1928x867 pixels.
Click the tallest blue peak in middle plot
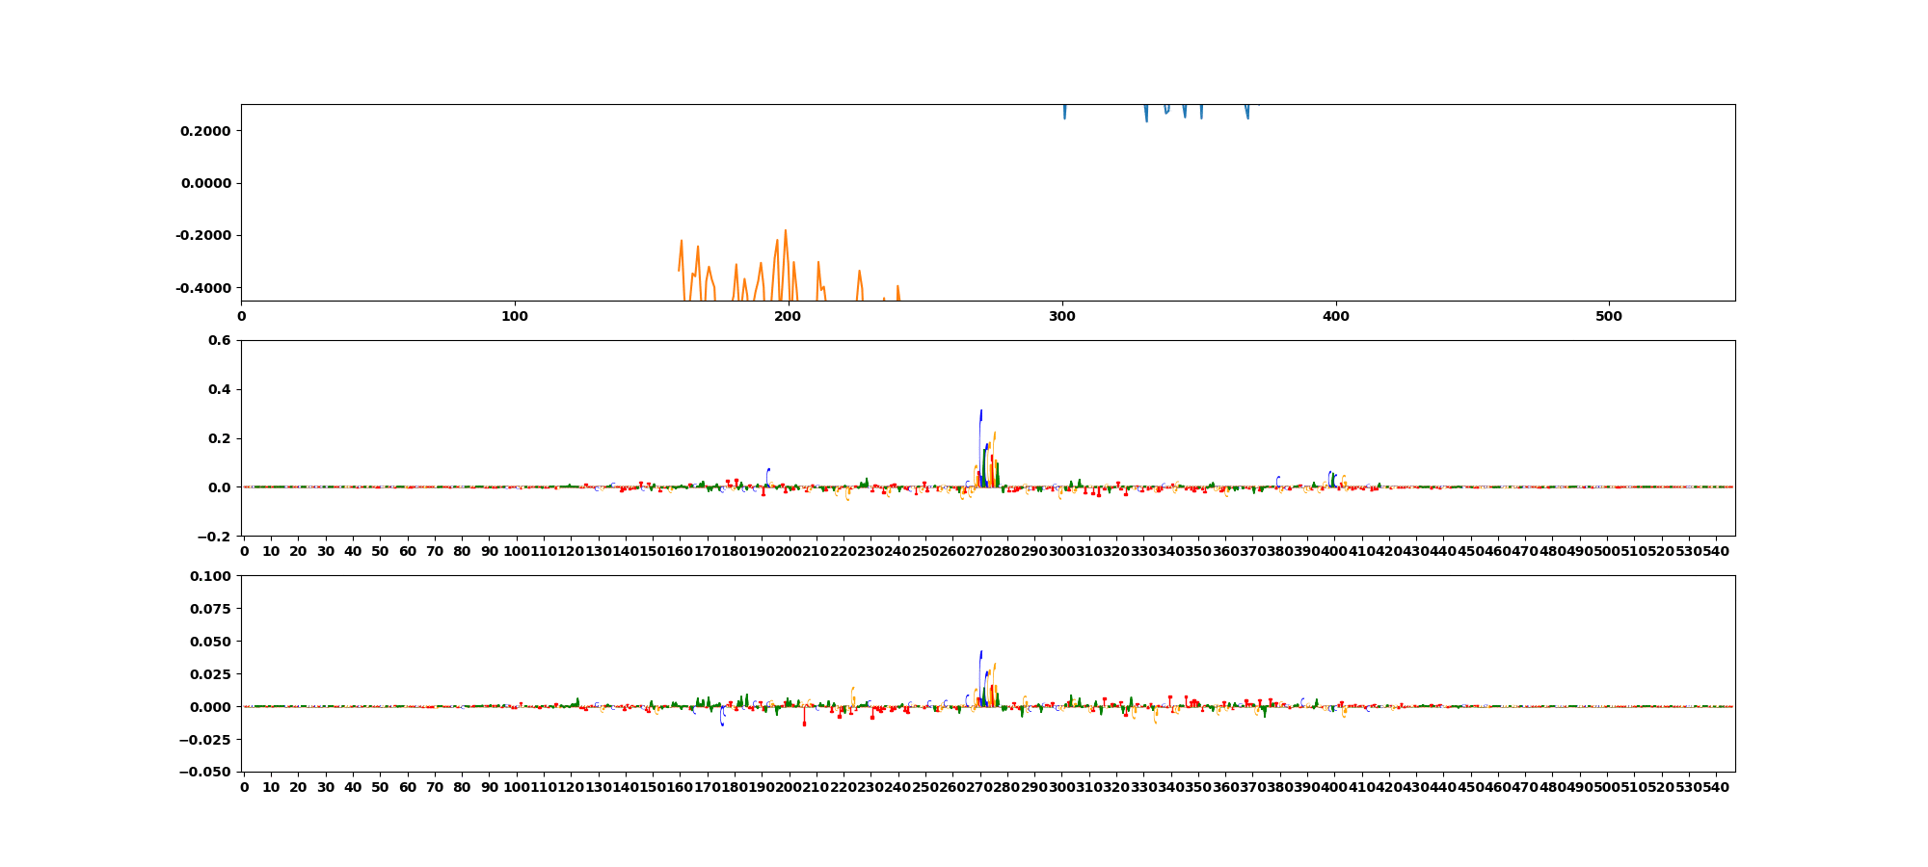[x=980, y=412]
